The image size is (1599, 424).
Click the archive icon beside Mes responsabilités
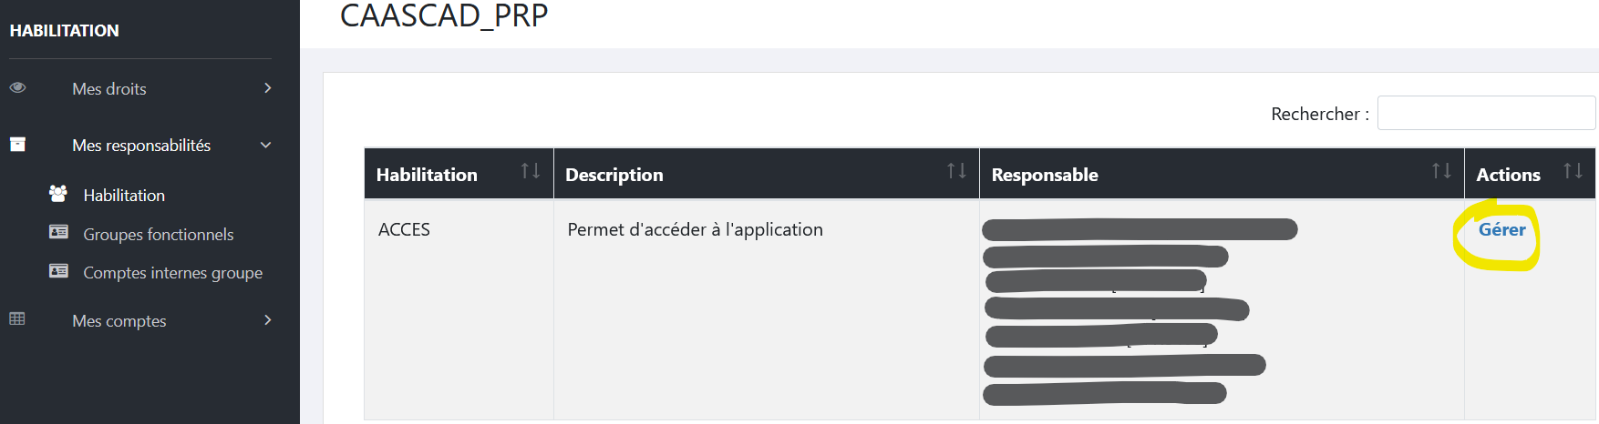tap(17, 145)
